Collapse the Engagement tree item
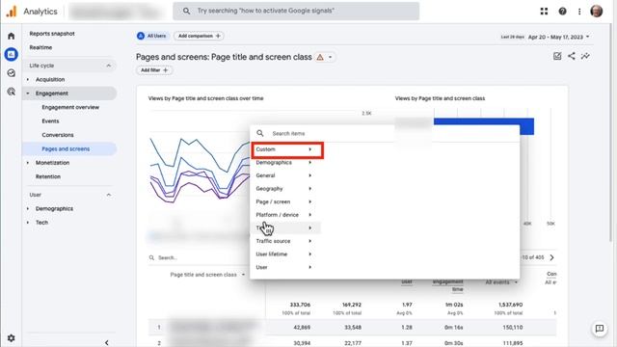 28,93
